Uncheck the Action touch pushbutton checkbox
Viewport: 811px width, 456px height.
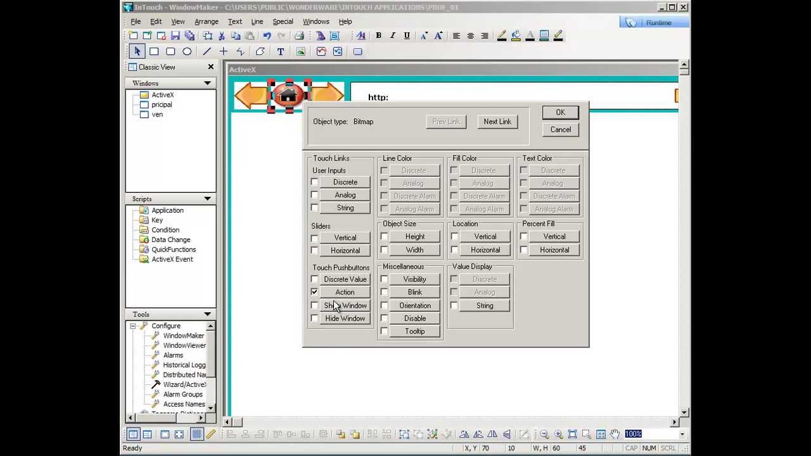(x=314, y=292)
